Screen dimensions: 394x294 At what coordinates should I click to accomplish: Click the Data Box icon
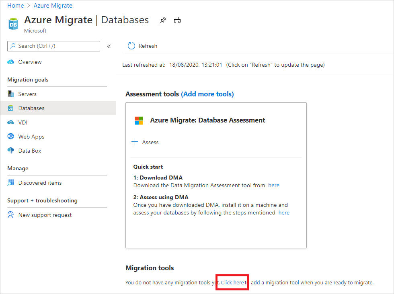[11, 150]
